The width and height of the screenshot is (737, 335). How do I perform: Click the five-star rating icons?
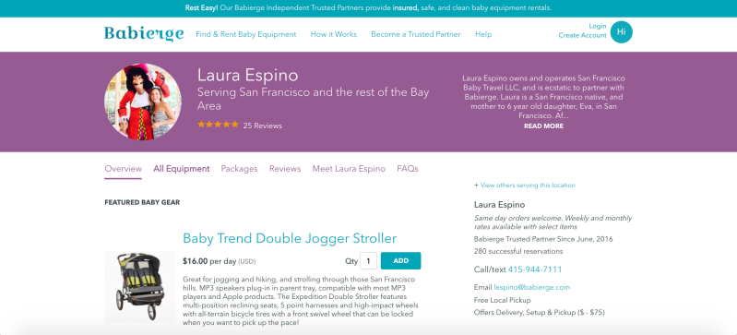218,125
